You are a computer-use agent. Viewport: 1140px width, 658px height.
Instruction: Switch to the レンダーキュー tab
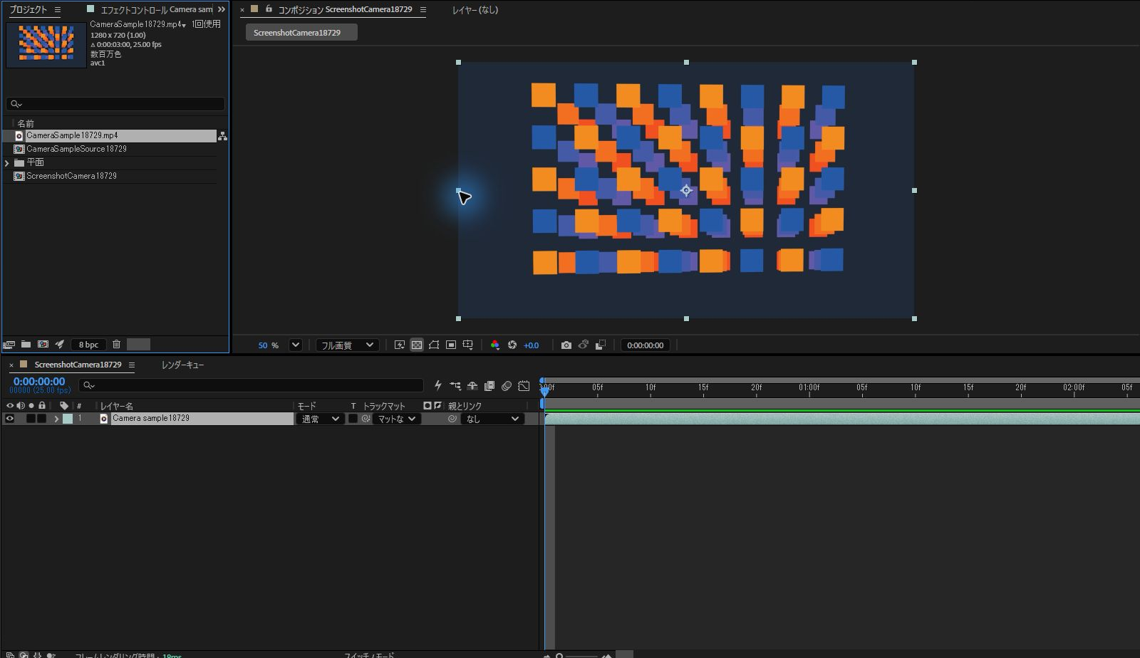[183, 365]
